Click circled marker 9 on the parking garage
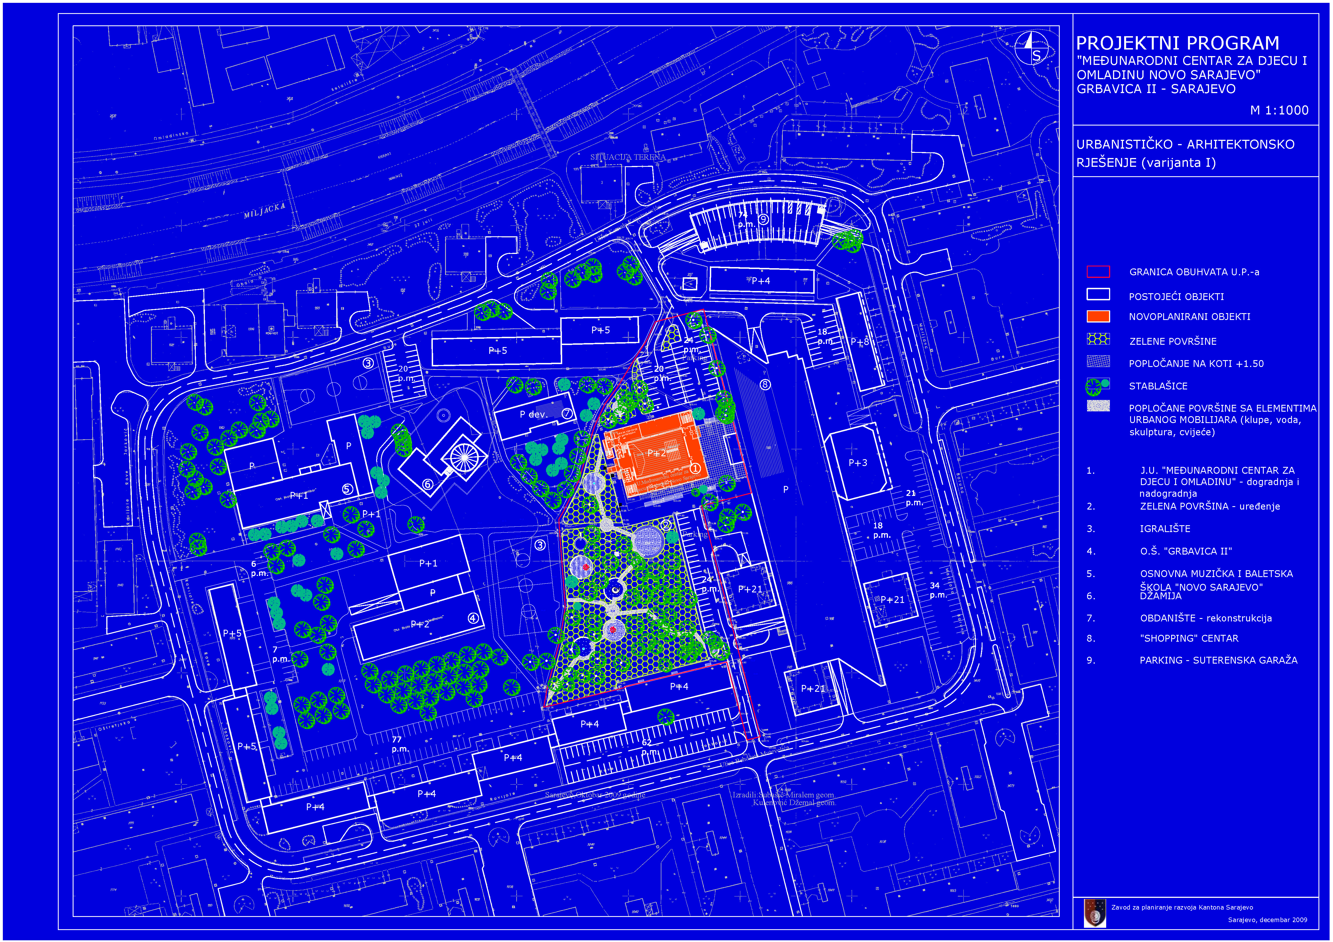This screenshot has width=1333, height=942. click(x=763, y=219)
